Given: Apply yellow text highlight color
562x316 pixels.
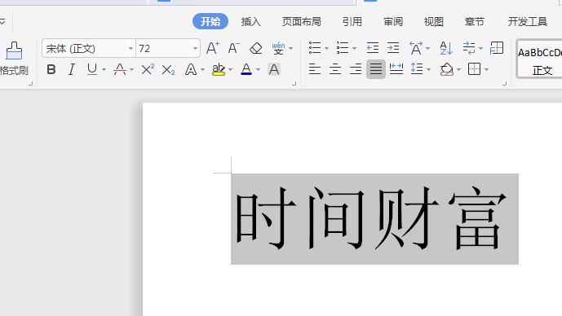Looking at the screenshot, I should 219,69.
